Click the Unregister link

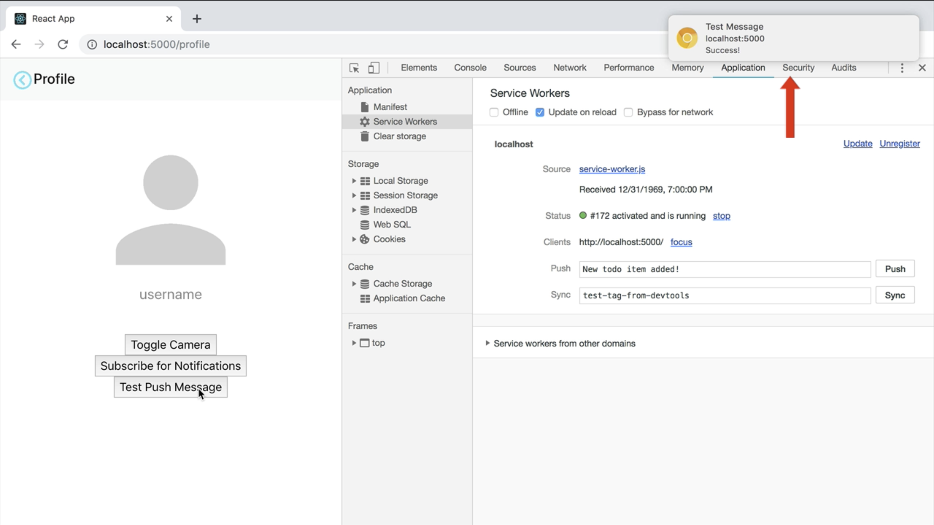(899, 144)
